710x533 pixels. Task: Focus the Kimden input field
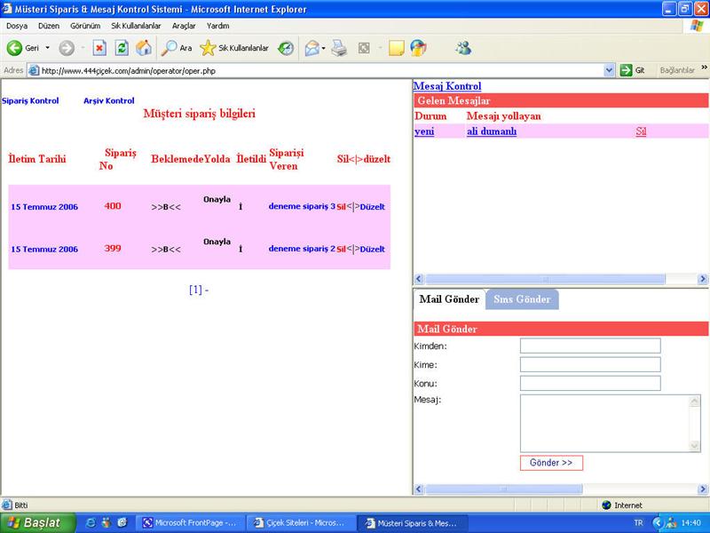coord(590,346)
